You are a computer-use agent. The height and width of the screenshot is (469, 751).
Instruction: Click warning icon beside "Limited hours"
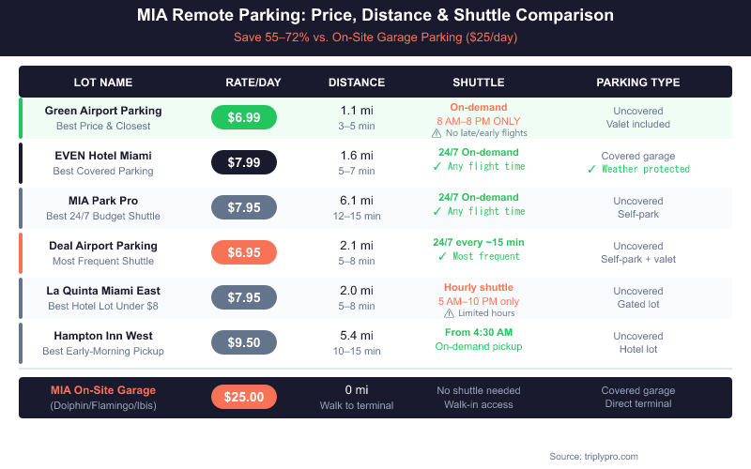449,313
